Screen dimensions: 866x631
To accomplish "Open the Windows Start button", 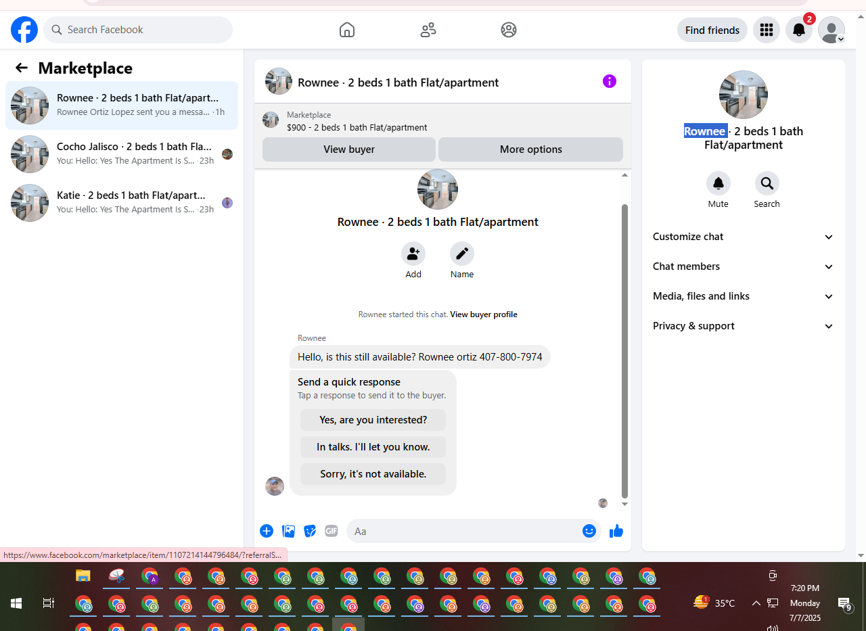I will (16, 603).
